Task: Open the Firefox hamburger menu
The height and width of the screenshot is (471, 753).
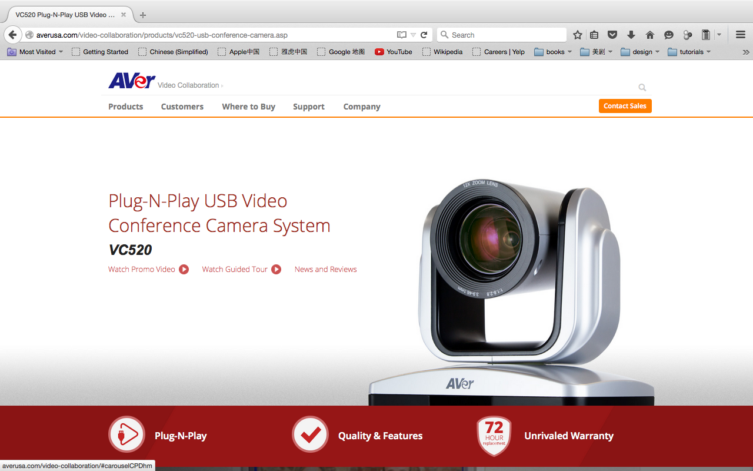Action: point(741,35)
